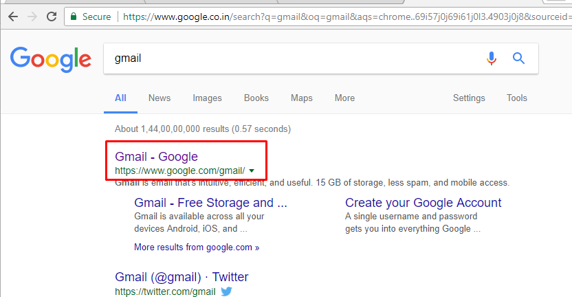The image size is (572, 297).
Task: Click More results from google.com
Action: click(x=197, y=247)
